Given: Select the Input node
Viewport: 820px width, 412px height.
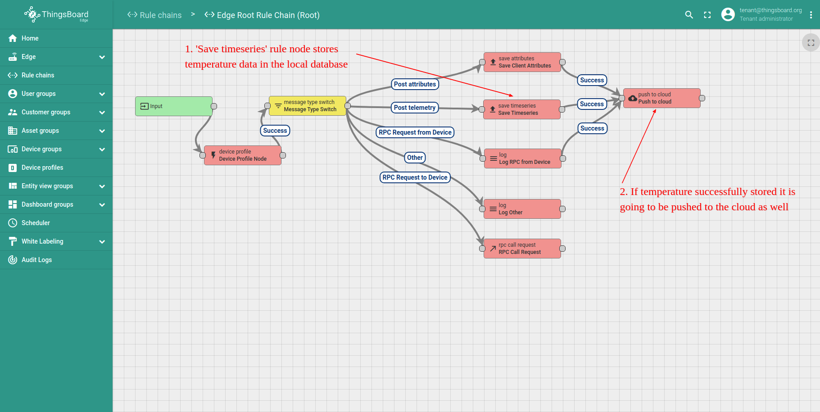Looking at the screenshot, I should pos(174,106).
